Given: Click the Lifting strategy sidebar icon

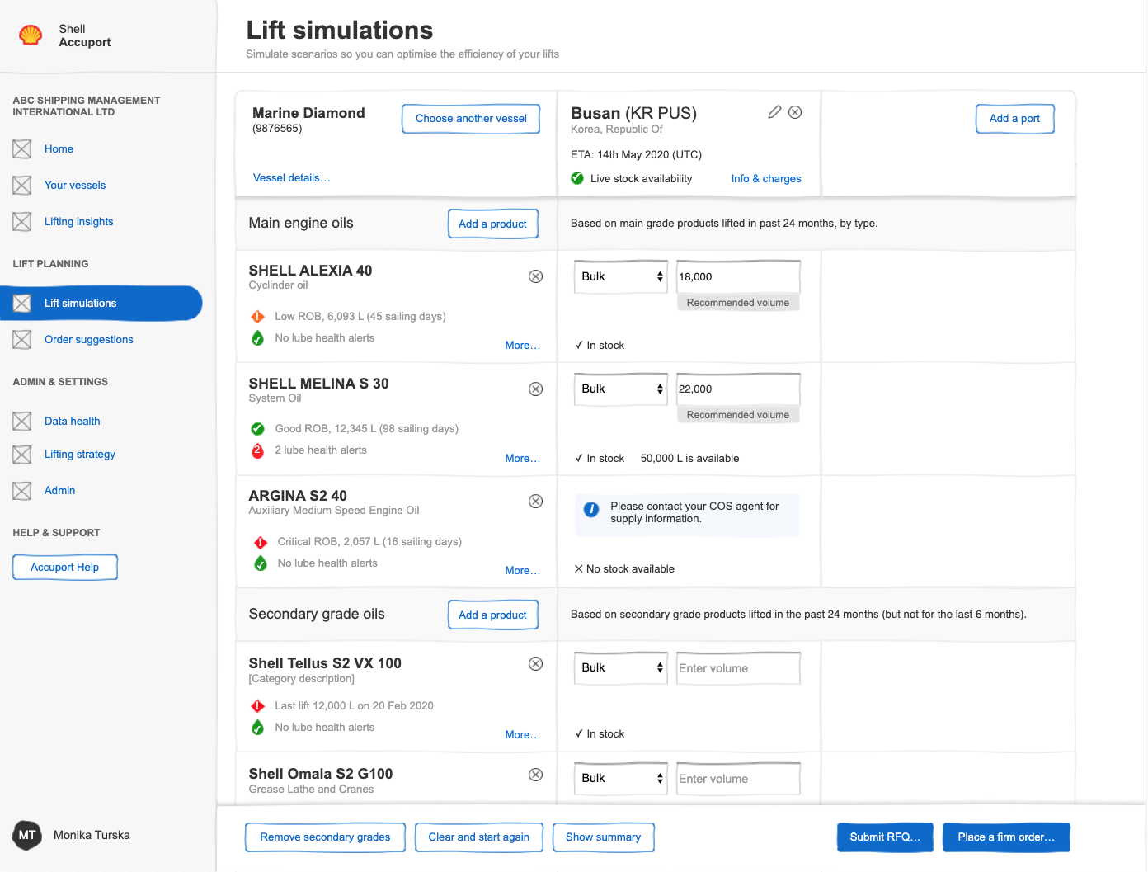Looking at the screenshot, I should pos(22,455).
